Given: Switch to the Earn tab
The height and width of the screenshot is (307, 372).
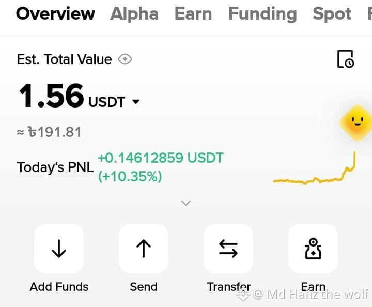Looking at the screenshot, I should coord(193,13).
